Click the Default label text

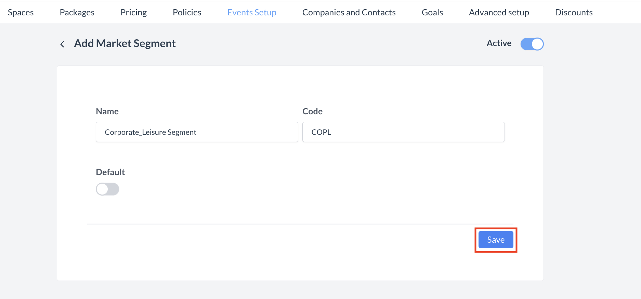(x=110, y=172)
